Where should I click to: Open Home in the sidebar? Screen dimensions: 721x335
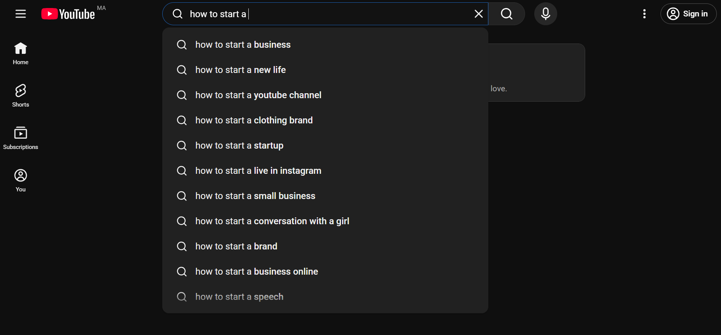tap(21, 53)
